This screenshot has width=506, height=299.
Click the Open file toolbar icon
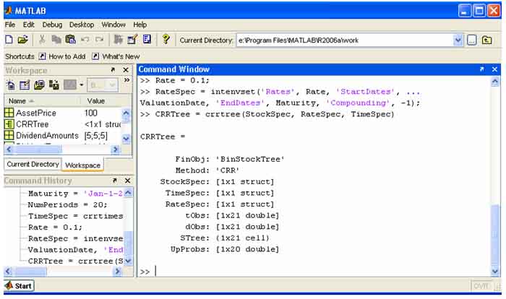(23, 40)
